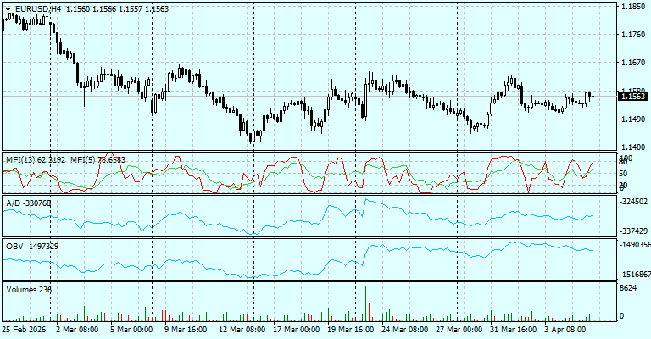Click the 2 Mar 08:00 time label
This screenshot has width=651, height=339.
77,330
